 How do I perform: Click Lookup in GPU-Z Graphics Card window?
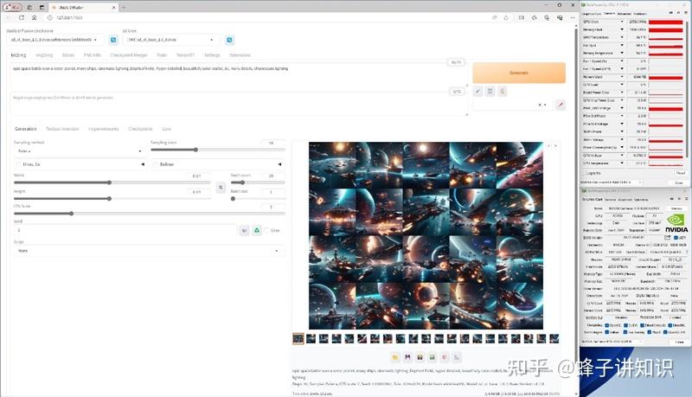676,208
